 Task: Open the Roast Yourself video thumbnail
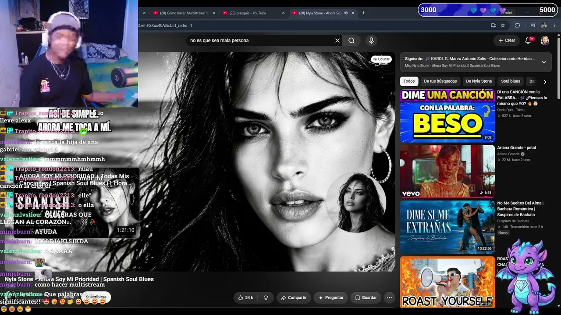pos(447,282)
